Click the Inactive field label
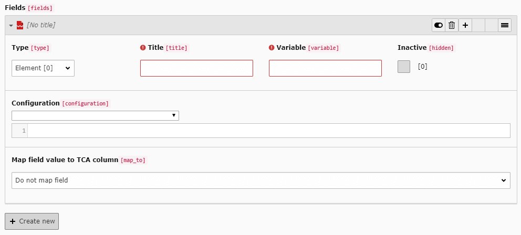The image size is (521, 235). tap(412, 48)
